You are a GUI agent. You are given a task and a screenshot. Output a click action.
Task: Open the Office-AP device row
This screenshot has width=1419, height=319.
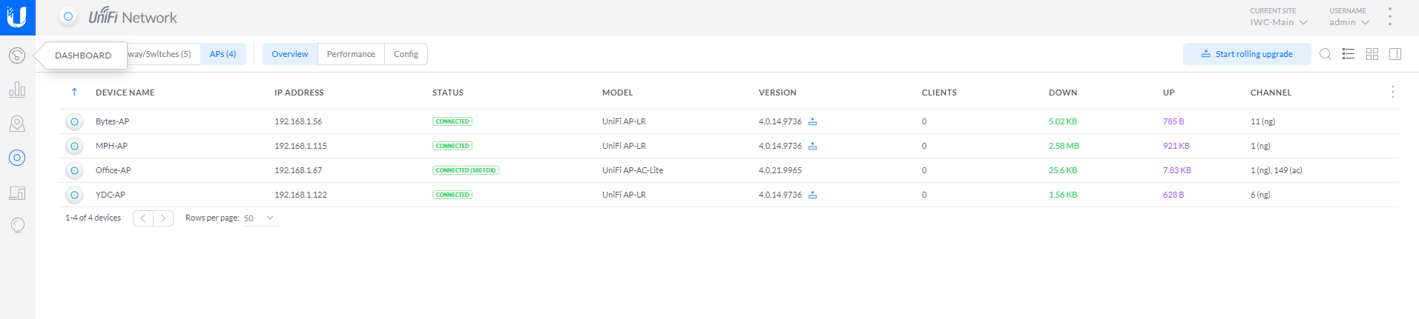(113, 170)
